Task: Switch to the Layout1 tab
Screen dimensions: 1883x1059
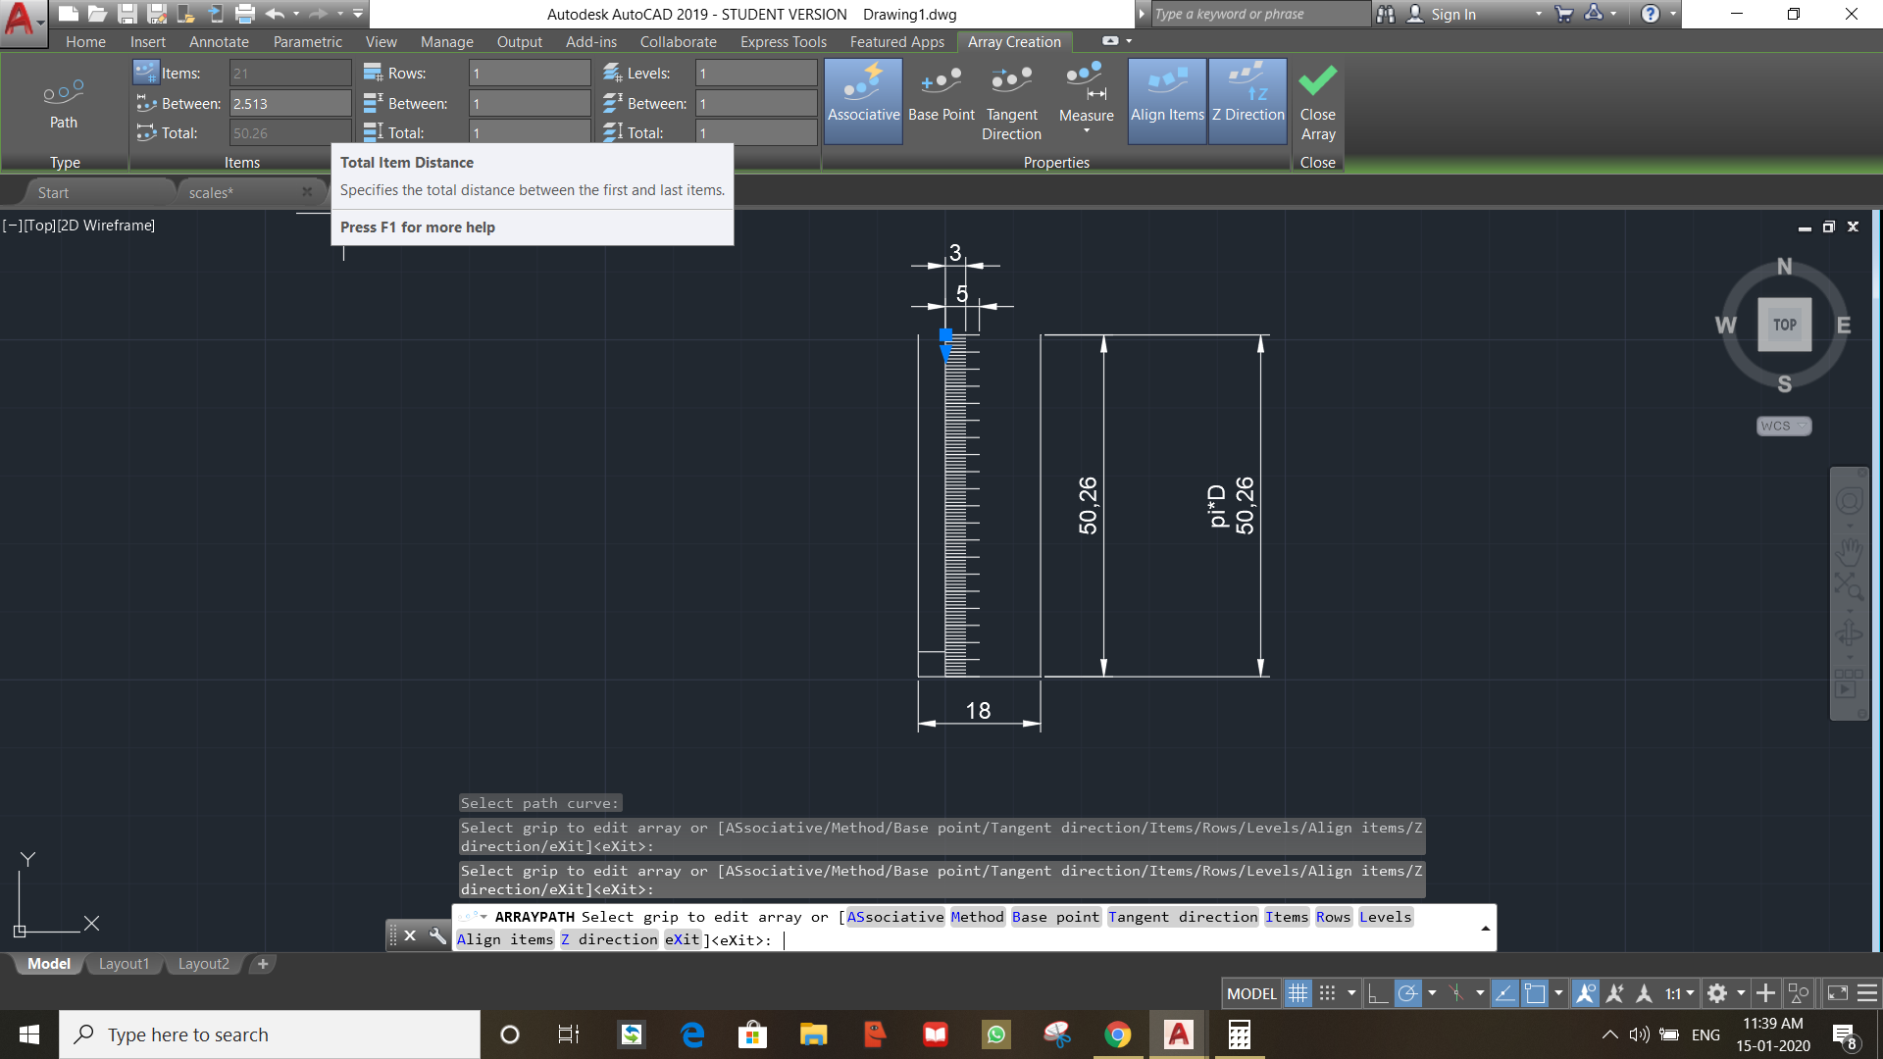Action: (x=124, y=964)
